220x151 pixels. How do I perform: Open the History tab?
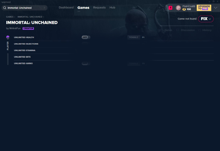tap(205, 30)
